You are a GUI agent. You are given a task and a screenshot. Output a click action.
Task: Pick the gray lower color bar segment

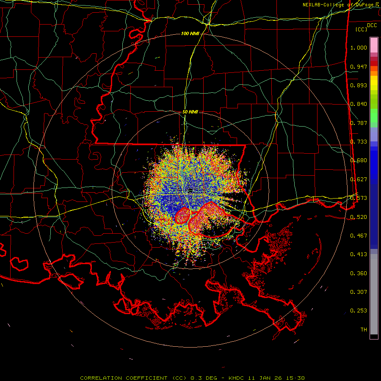tap(374, 294)
